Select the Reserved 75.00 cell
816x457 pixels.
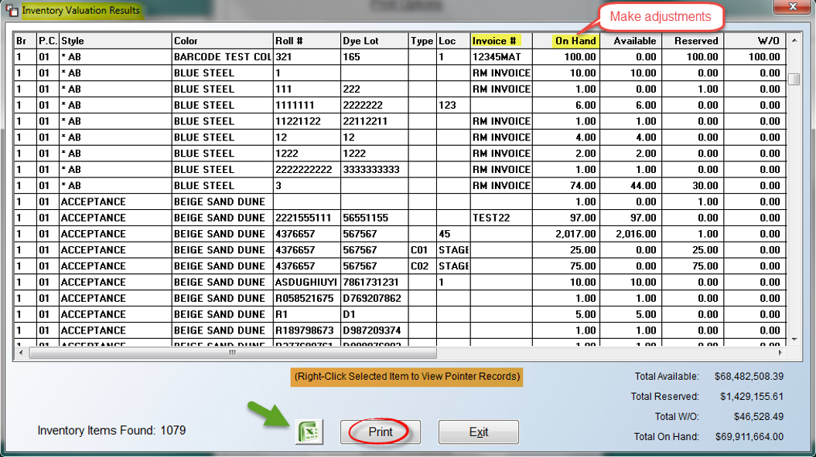pos(693,266)
